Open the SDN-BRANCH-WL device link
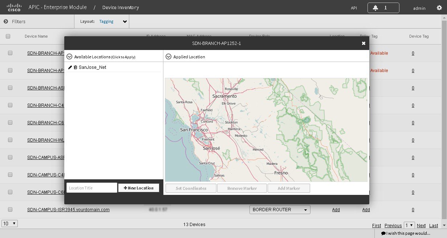Screen dimensions: 447x238 pos(46,140)
